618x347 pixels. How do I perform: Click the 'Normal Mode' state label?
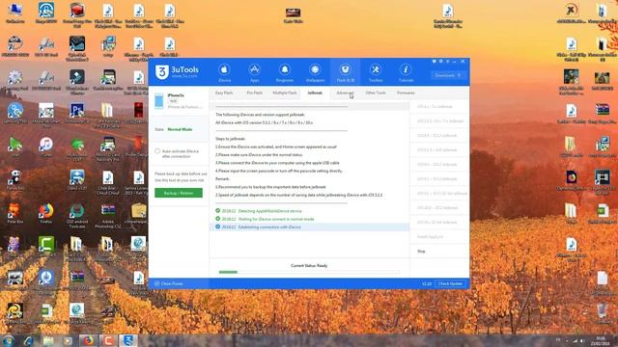180,129
